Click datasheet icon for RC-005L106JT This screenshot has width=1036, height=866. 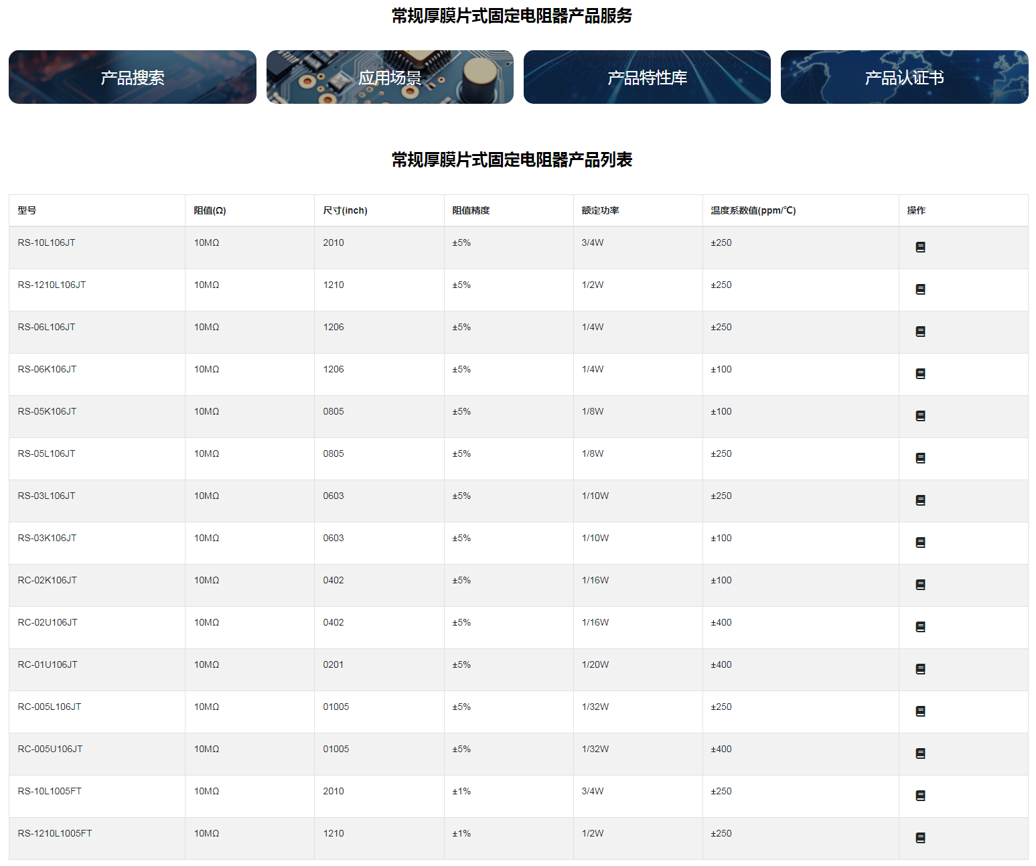pos(920,711)
